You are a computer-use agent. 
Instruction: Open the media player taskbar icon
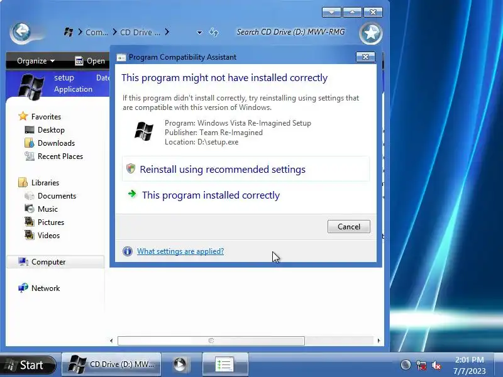180,364
